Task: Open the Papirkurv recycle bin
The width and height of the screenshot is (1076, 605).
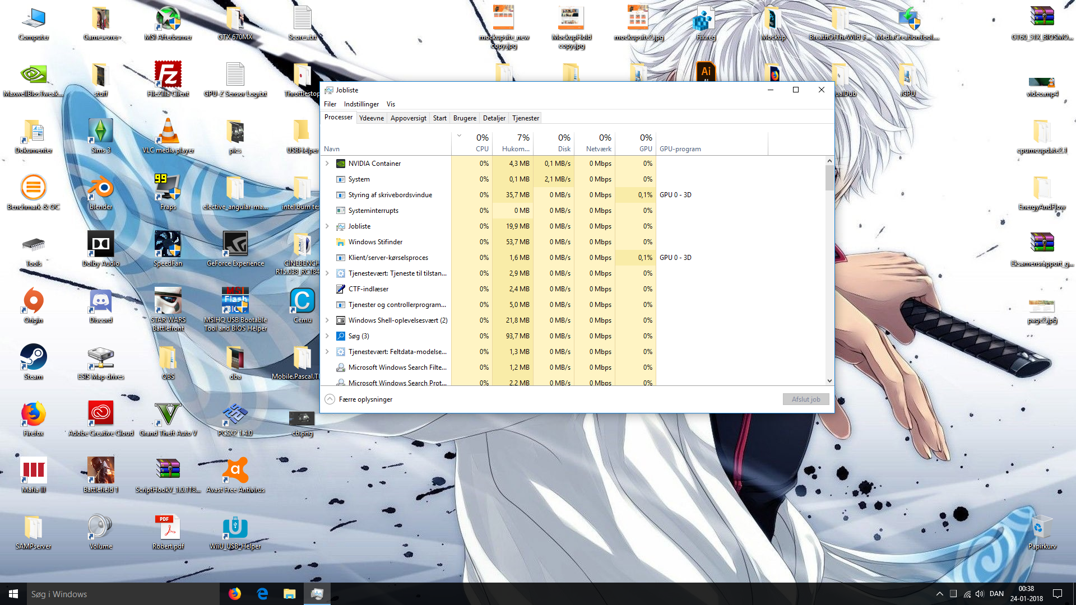Action: tap(1042, 532)
